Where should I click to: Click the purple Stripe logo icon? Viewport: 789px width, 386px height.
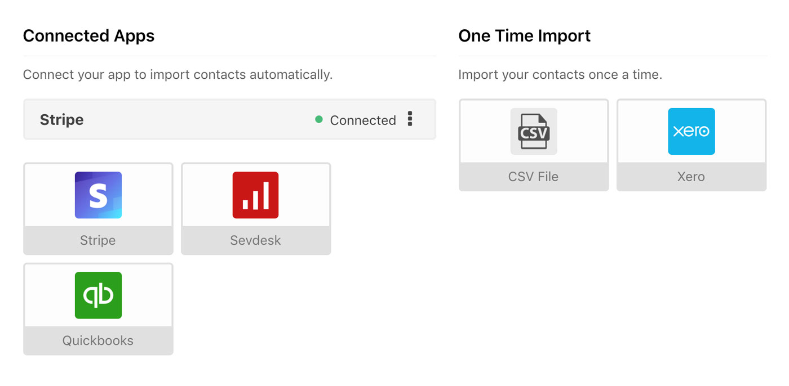98,195
